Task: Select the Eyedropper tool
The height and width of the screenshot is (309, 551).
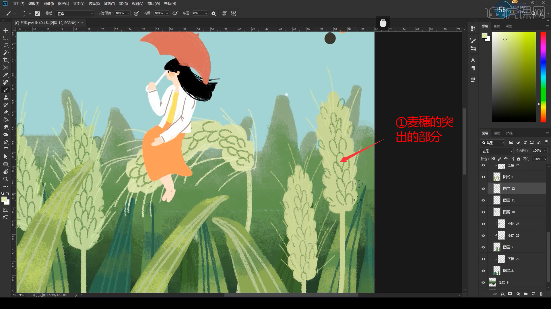Action: [6, 75]
